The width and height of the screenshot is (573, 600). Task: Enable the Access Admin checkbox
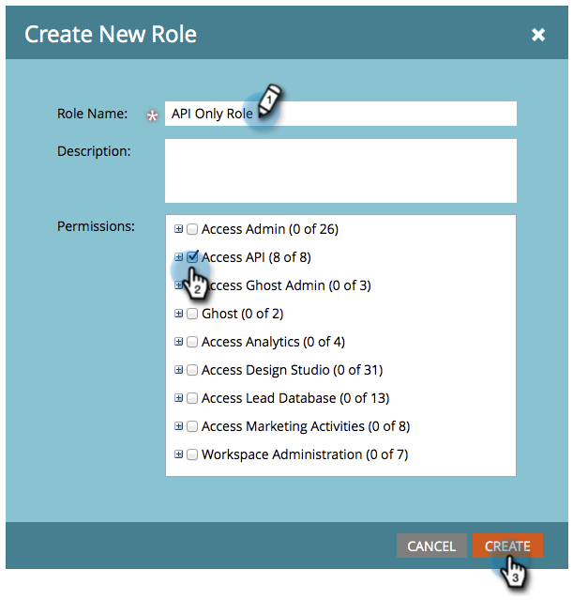(x=192, y=229)
